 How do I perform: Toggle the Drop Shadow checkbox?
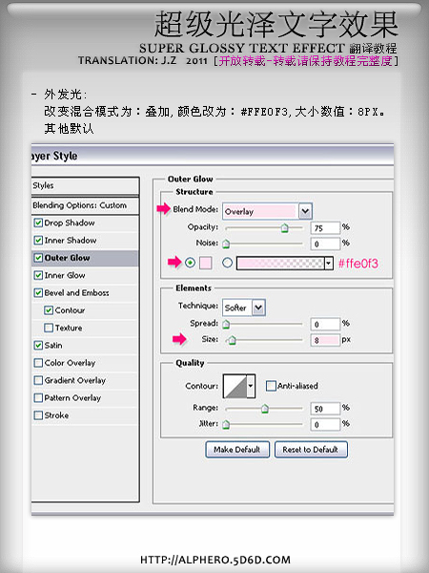38,223
